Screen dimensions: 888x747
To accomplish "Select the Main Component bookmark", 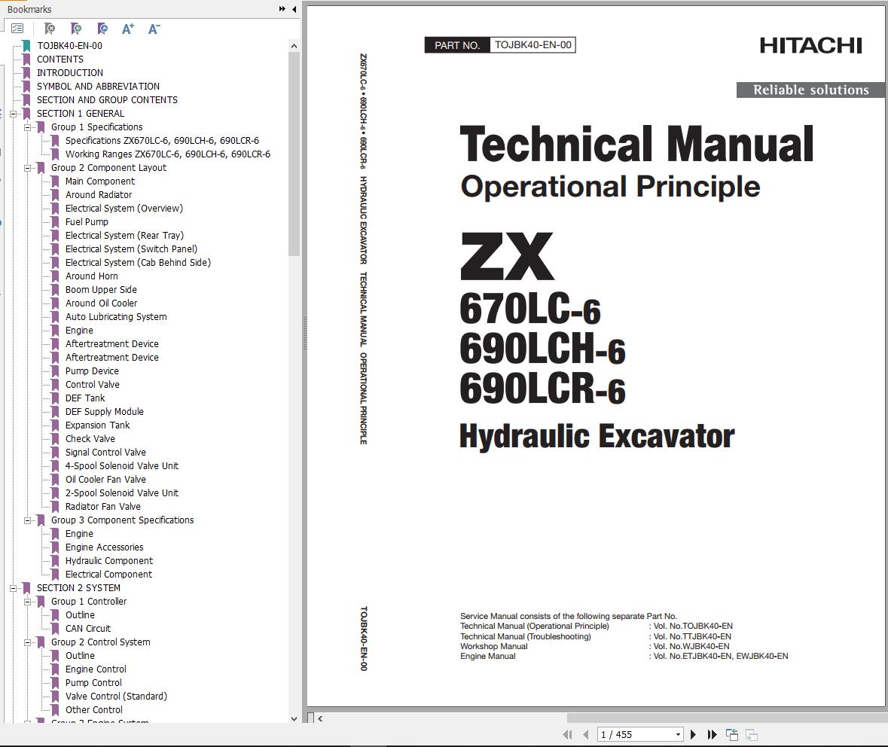I will (x=99, y=181).
